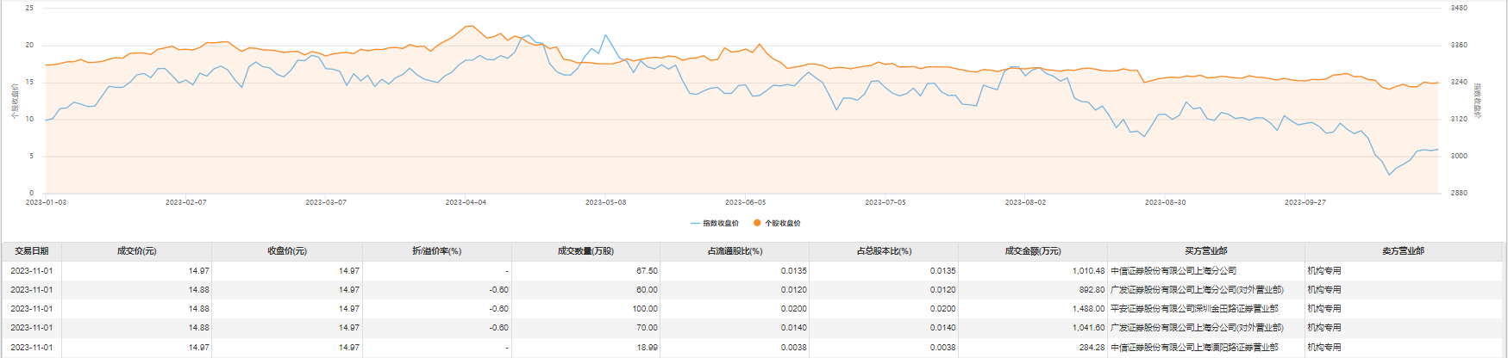This screenshot has height=358, width=1508.
Task: Click the 成交金额(万元) column header
Action: click(1033, 251)
